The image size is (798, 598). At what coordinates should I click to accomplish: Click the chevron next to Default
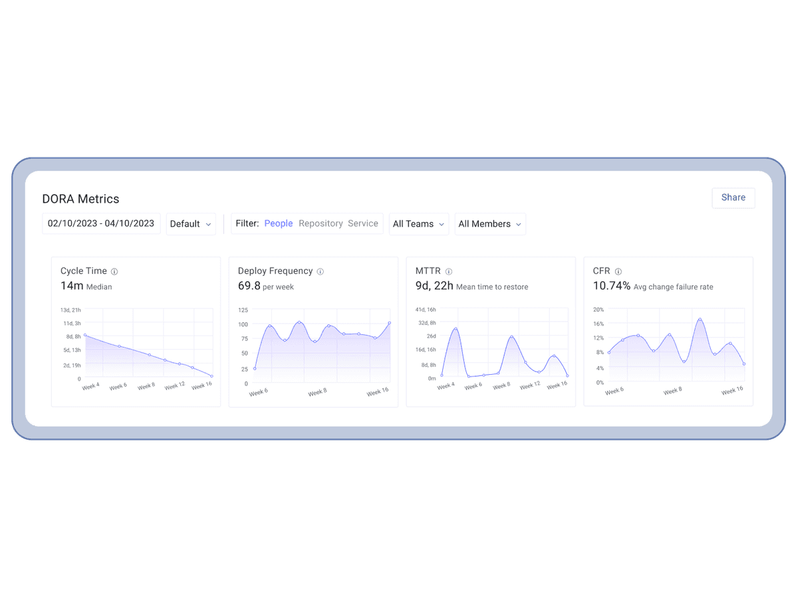pyautogui.click(x=207, y=224)
